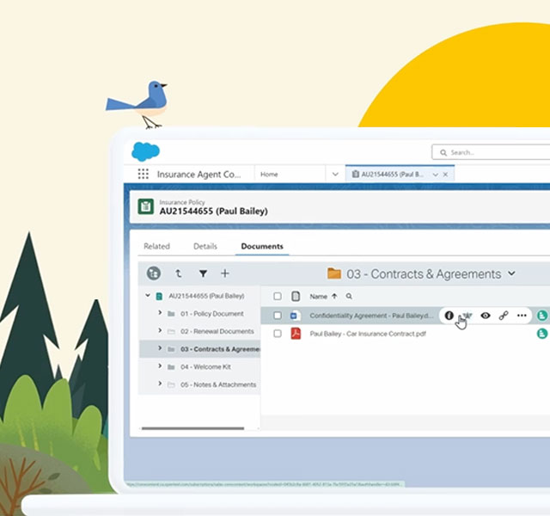Expand the 04 - Welcome Kit folder

(161, 366)
